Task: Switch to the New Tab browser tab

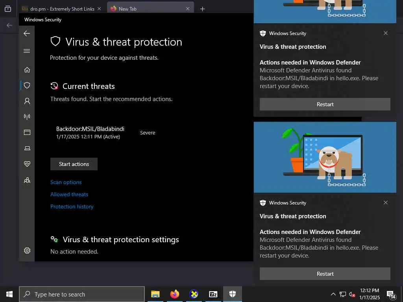Action: (150, 9)
